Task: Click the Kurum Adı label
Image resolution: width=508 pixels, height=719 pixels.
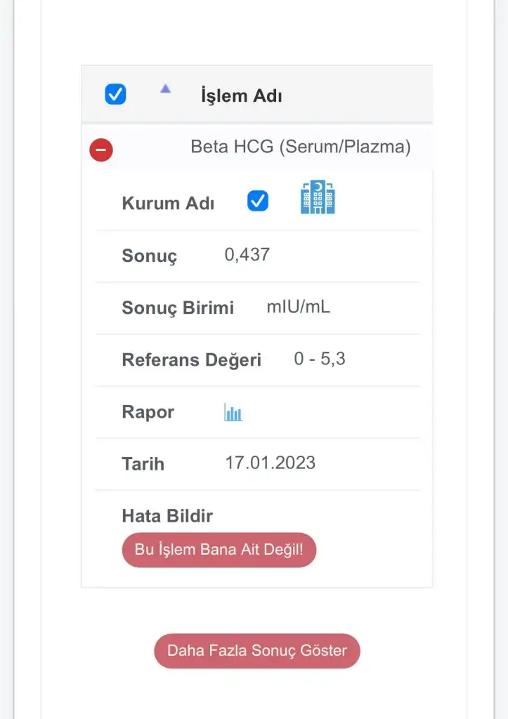Action: [168, 204]
